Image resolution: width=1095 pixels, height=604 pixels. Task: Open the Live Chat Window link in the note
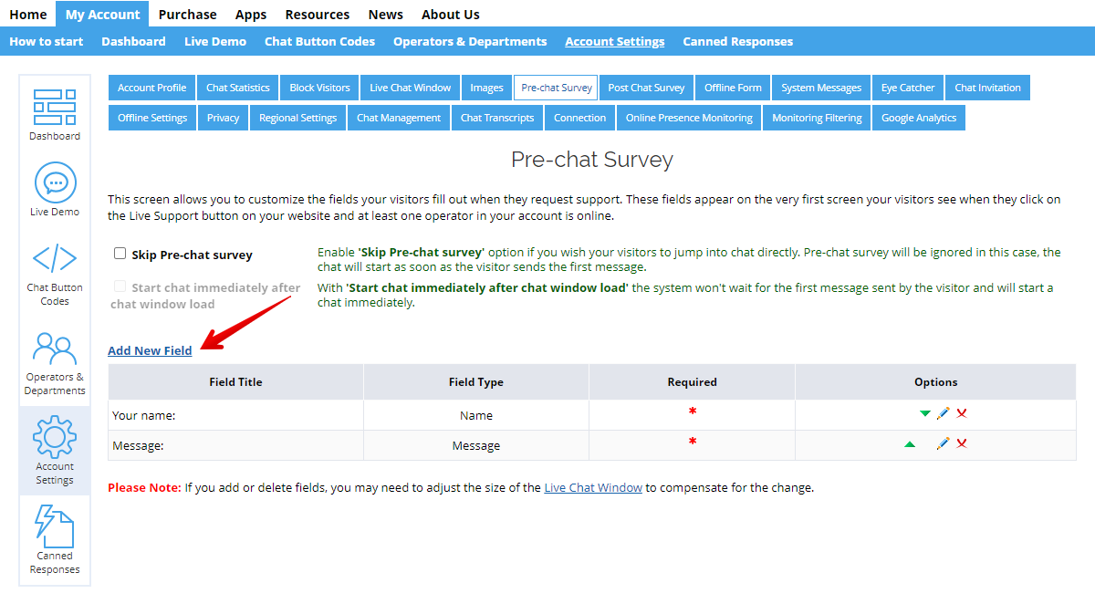[592, 486]
